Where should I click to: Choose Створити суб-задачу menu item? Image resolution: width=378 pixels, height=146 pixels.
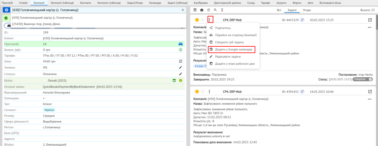click(233, 42)
